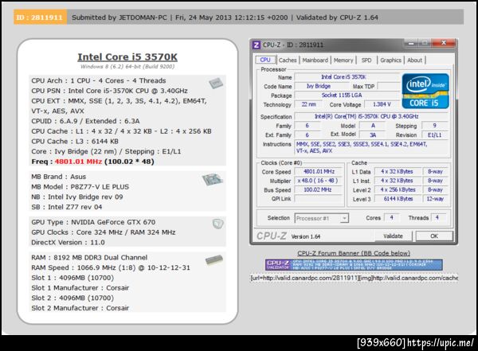Click the CPUID 6.A.9 line
The image size is (478, 351).
pos(85,121)
